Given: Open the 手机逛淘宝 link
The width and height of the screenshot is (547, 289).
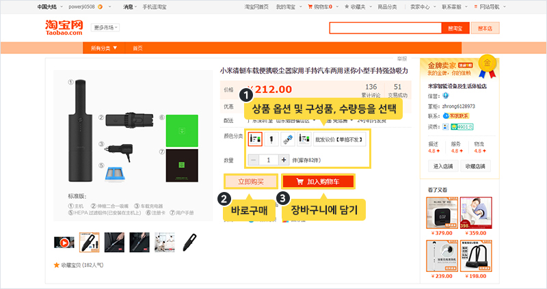Looking at the screenshot, I should coord(155,7).
